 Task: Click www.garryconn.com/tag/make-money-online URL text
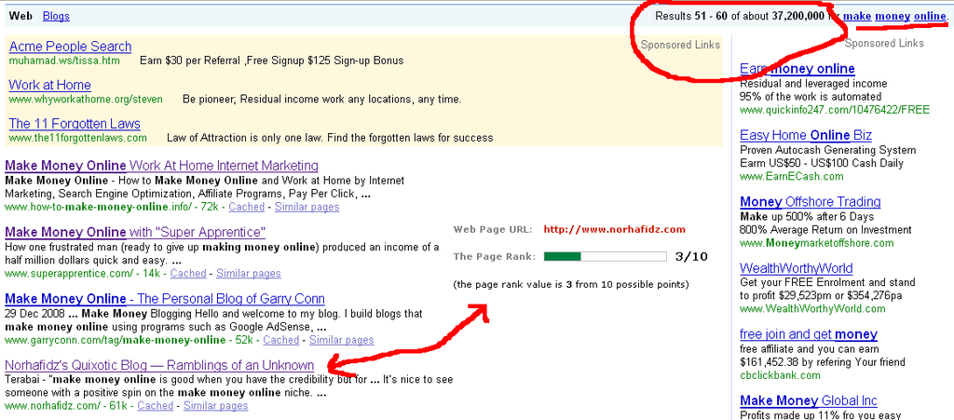[115, 340]
